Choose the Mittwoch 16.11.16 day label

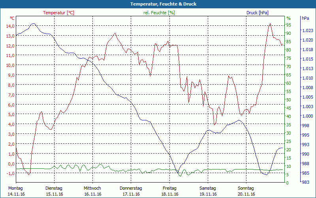tap(92, 191)
